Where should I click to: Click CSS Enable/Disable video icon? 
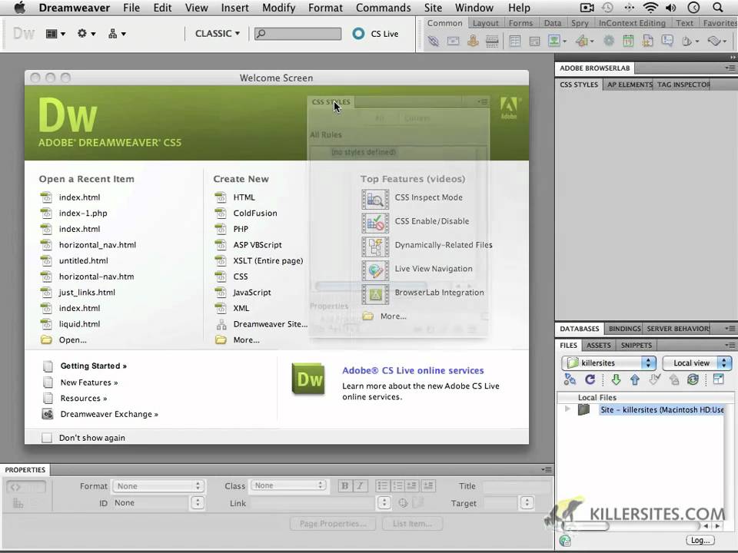click(x=375, y=223)
